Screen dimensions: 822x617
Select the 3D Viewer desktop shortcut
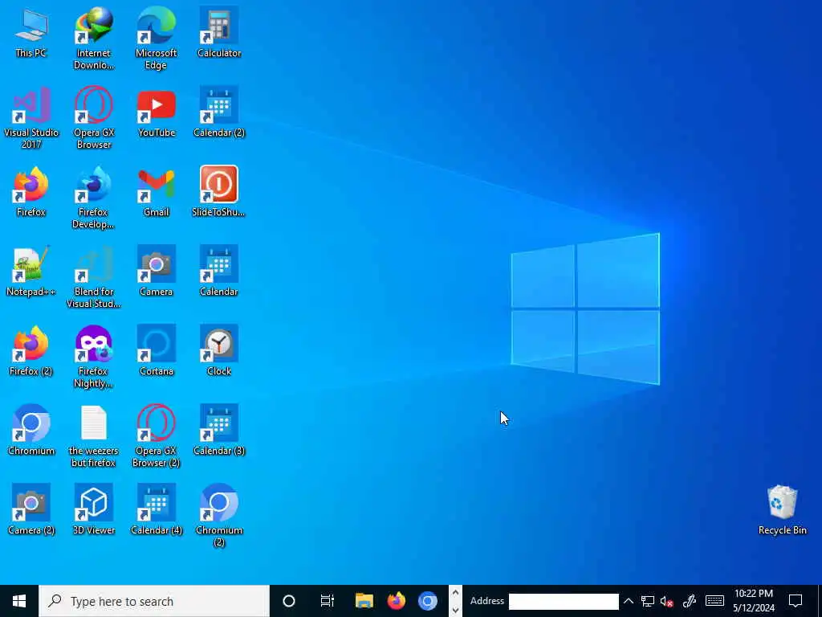(x=93, y=510)
